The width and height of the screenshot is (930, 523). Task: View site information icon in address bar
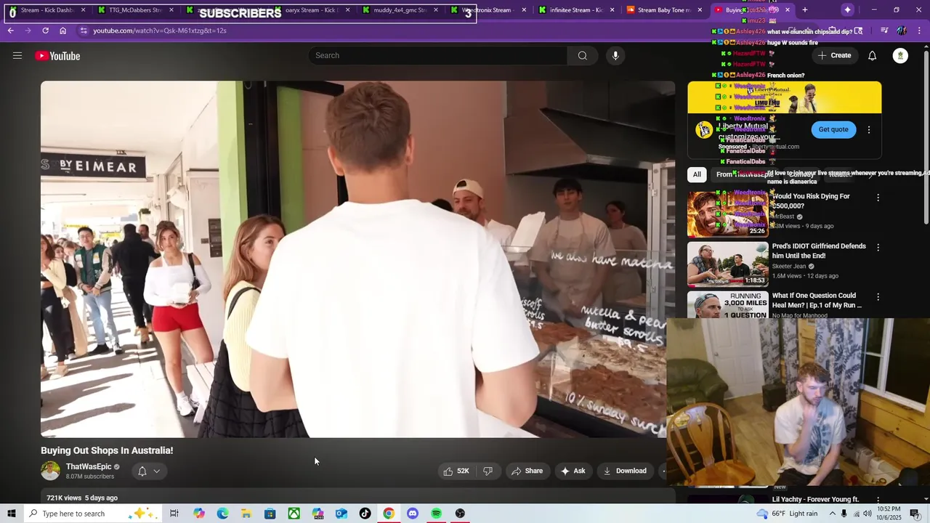point(84,31)
